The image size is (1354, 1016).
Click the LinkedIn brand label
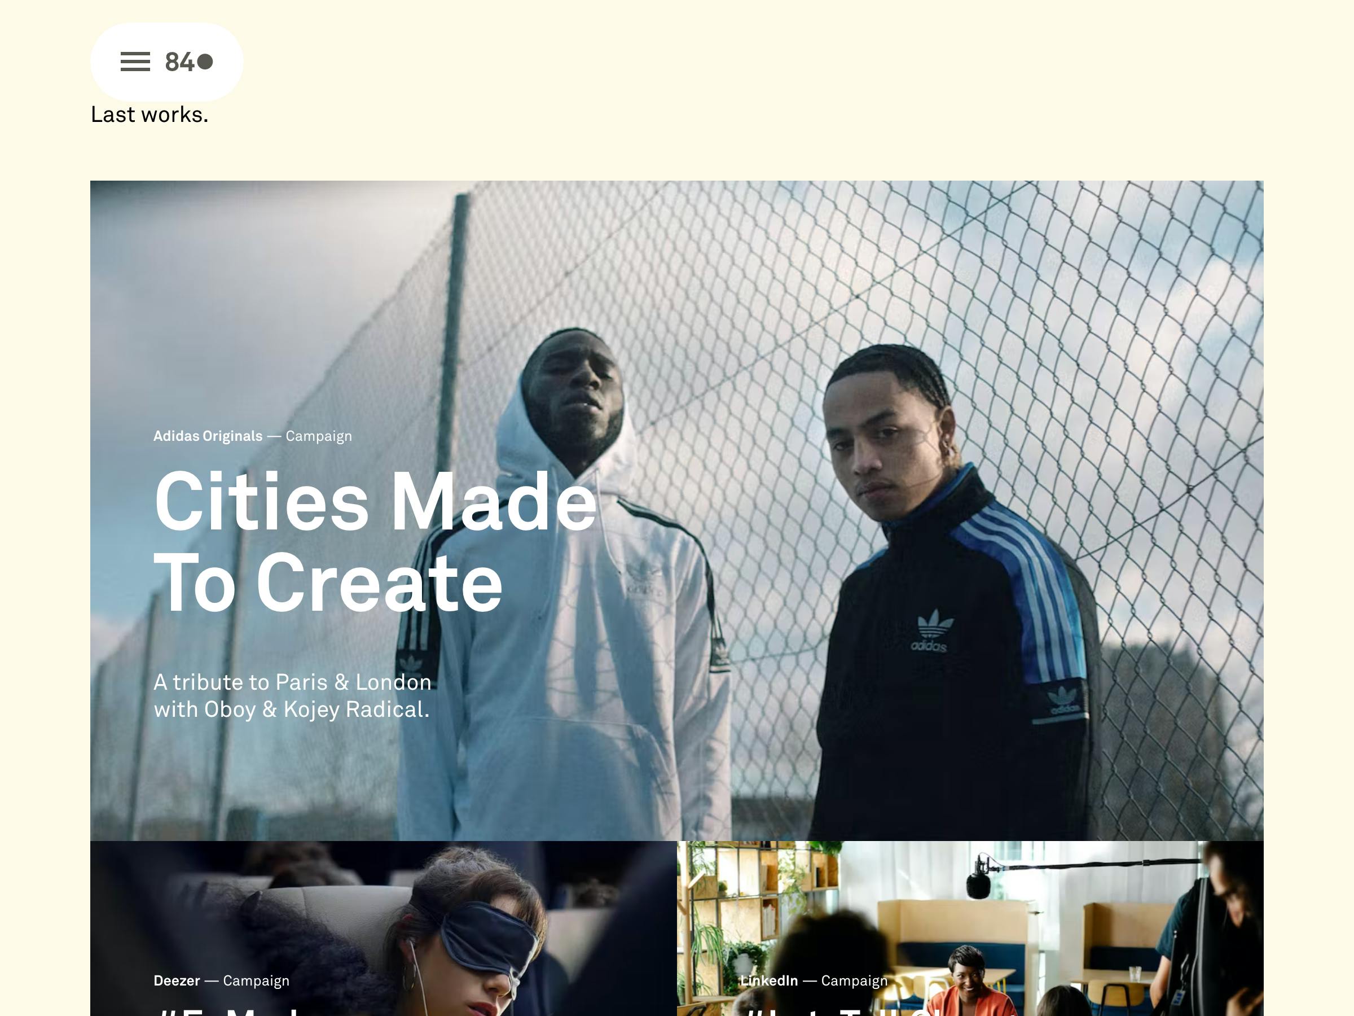[x=769, y=980]
